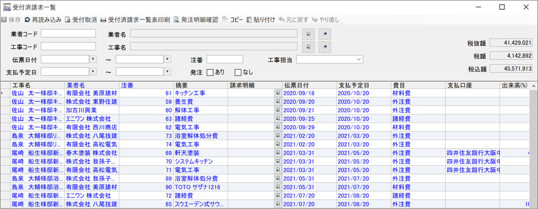Click the first icon button beside 業者名 field

coord(308,33)
